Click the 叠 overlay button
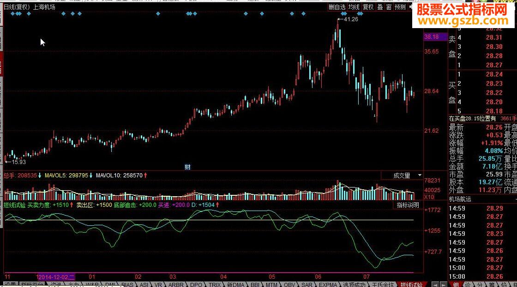Viewport: 517px width, 287px height. pyautogui.click(x=380, y=7)
